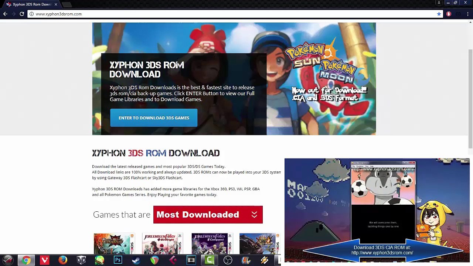Click the user profile icon in title bar
Image resolution: width=473 pixels, height=266 pixels.
point(439,3)
